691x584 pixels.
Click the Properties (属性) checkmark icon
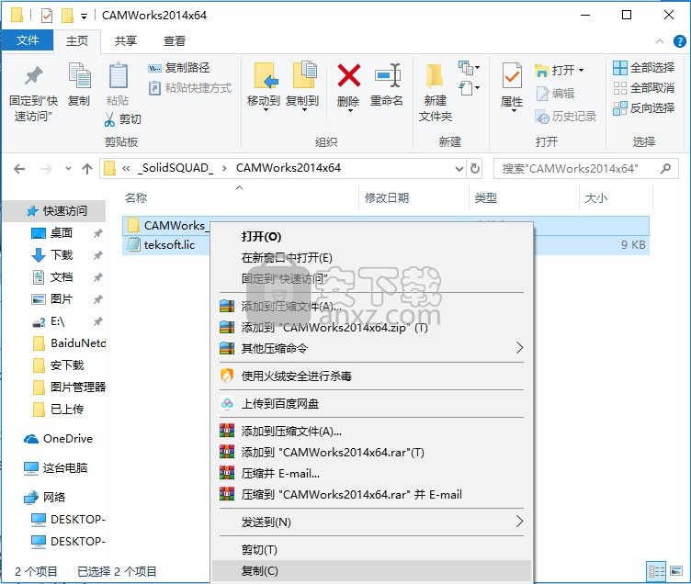[x=512, y=75]
